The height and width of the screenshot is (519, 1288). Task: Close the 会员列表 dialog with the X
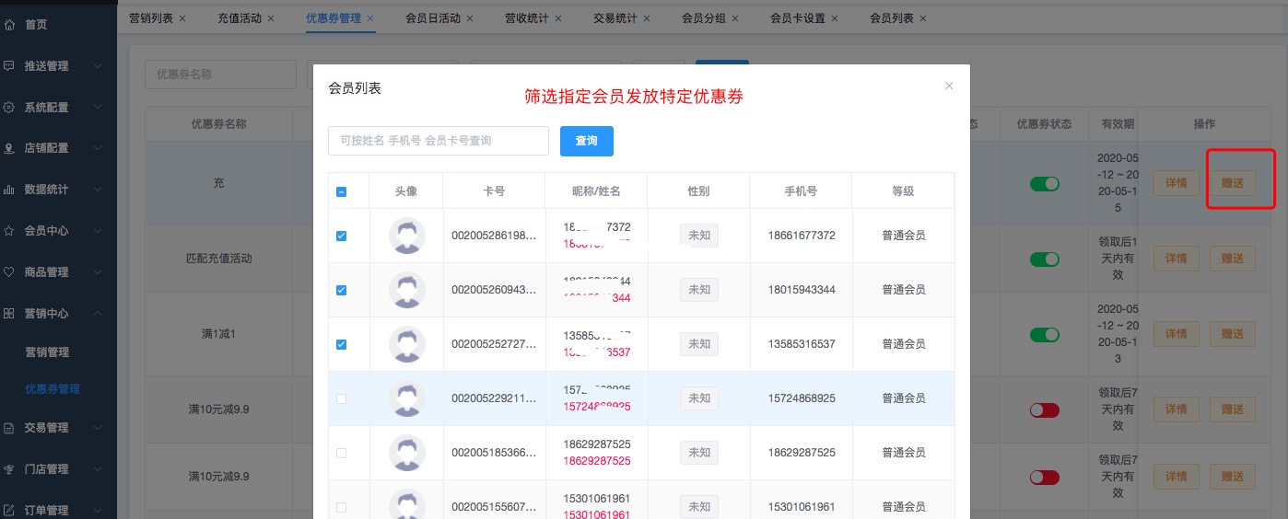coord(949,86)
